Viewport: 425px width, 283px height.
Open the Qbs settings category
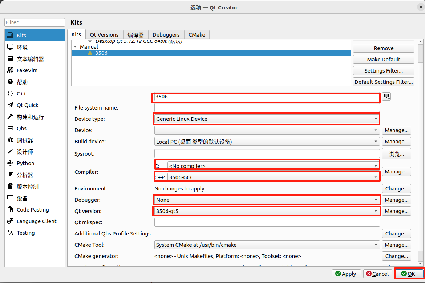(21, 128)
